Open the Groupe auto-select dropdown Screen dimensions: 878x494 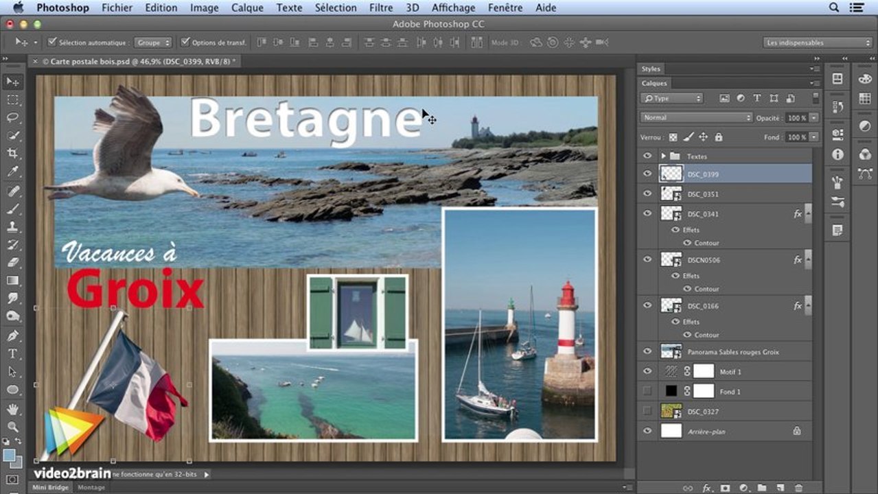pos(152,43)
